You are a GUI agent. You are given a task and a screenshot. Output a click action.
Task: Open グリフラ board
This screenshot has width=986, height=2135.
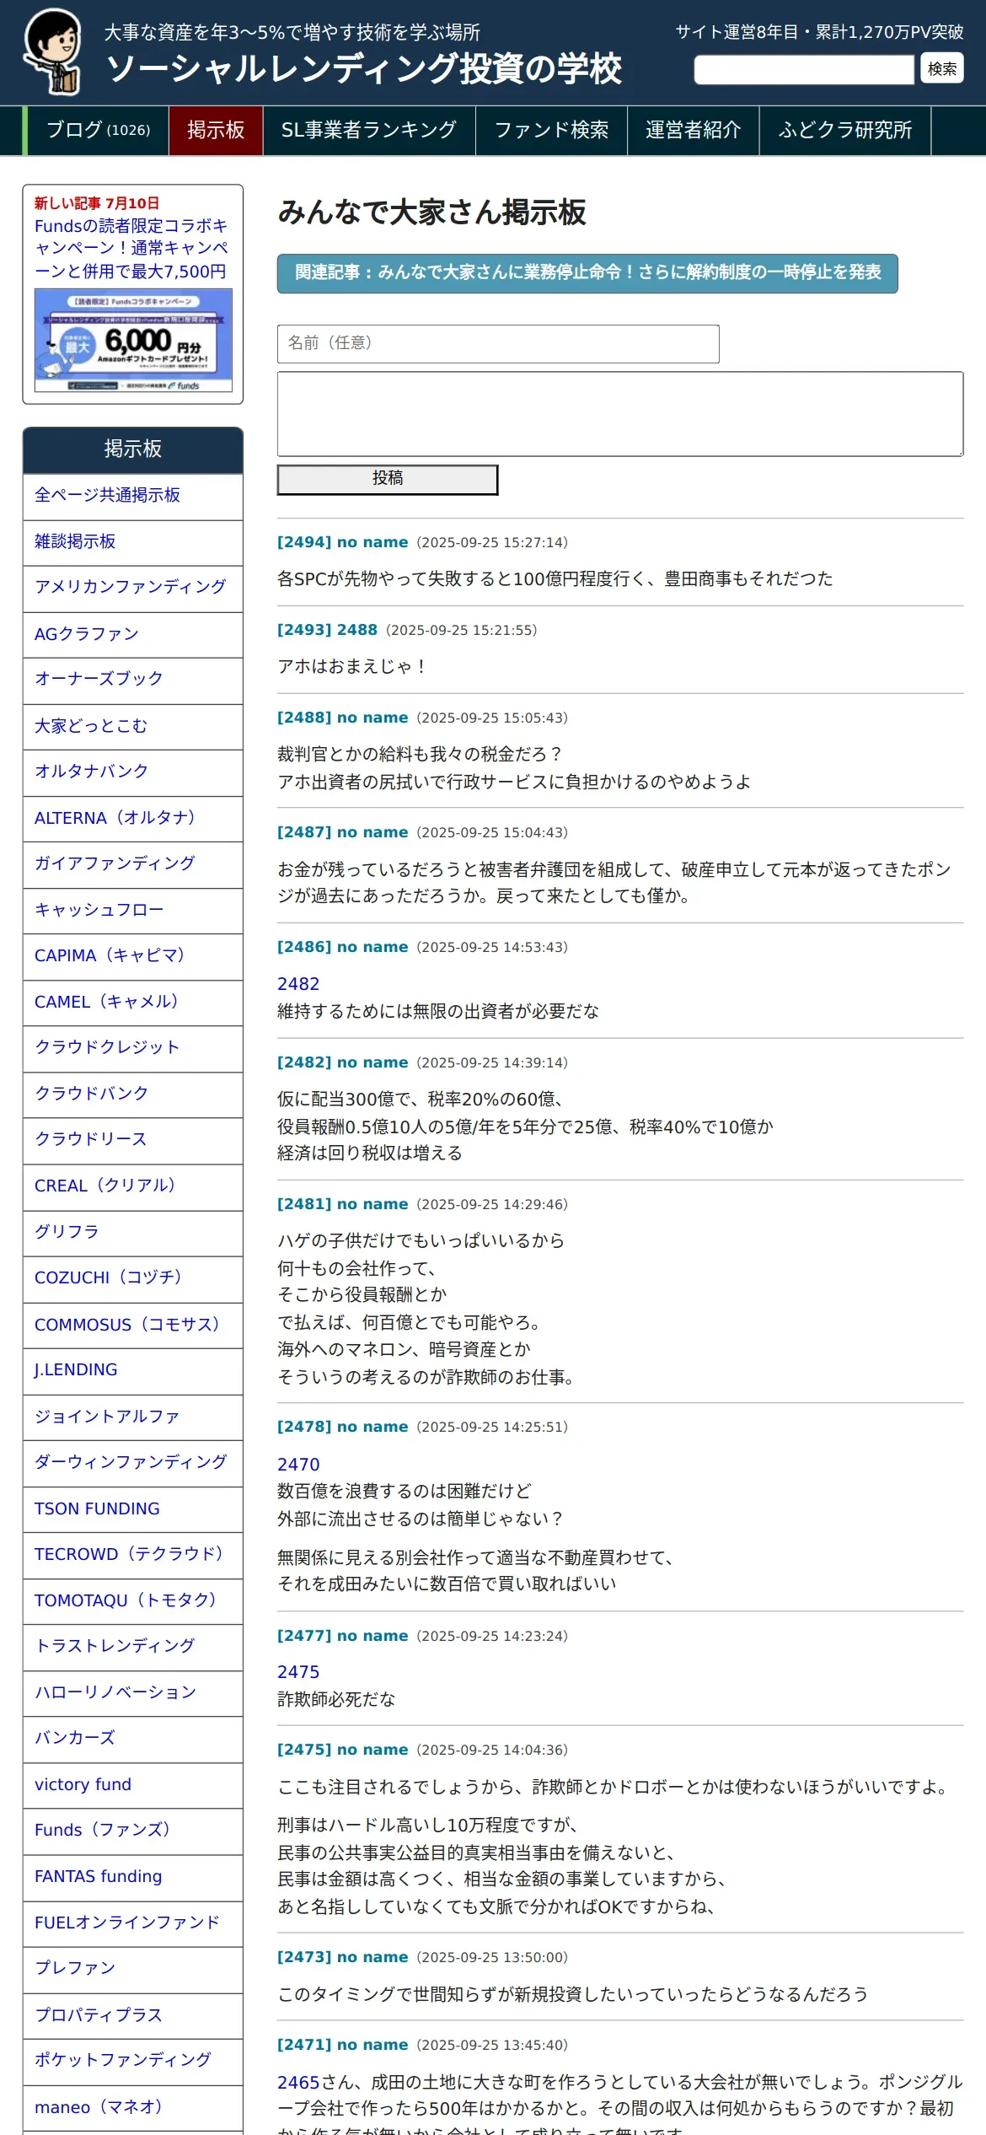pos(133,1232)
